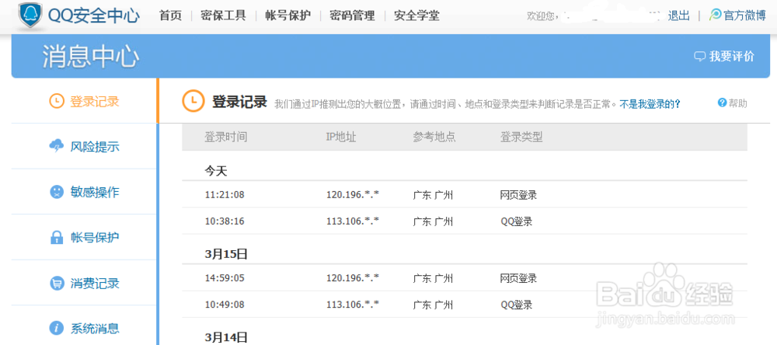The height and width of the screenshot is (345, 777).
Task: Click the cloud lightning icon for 风险提示
Action: click(x=57, y=146)
